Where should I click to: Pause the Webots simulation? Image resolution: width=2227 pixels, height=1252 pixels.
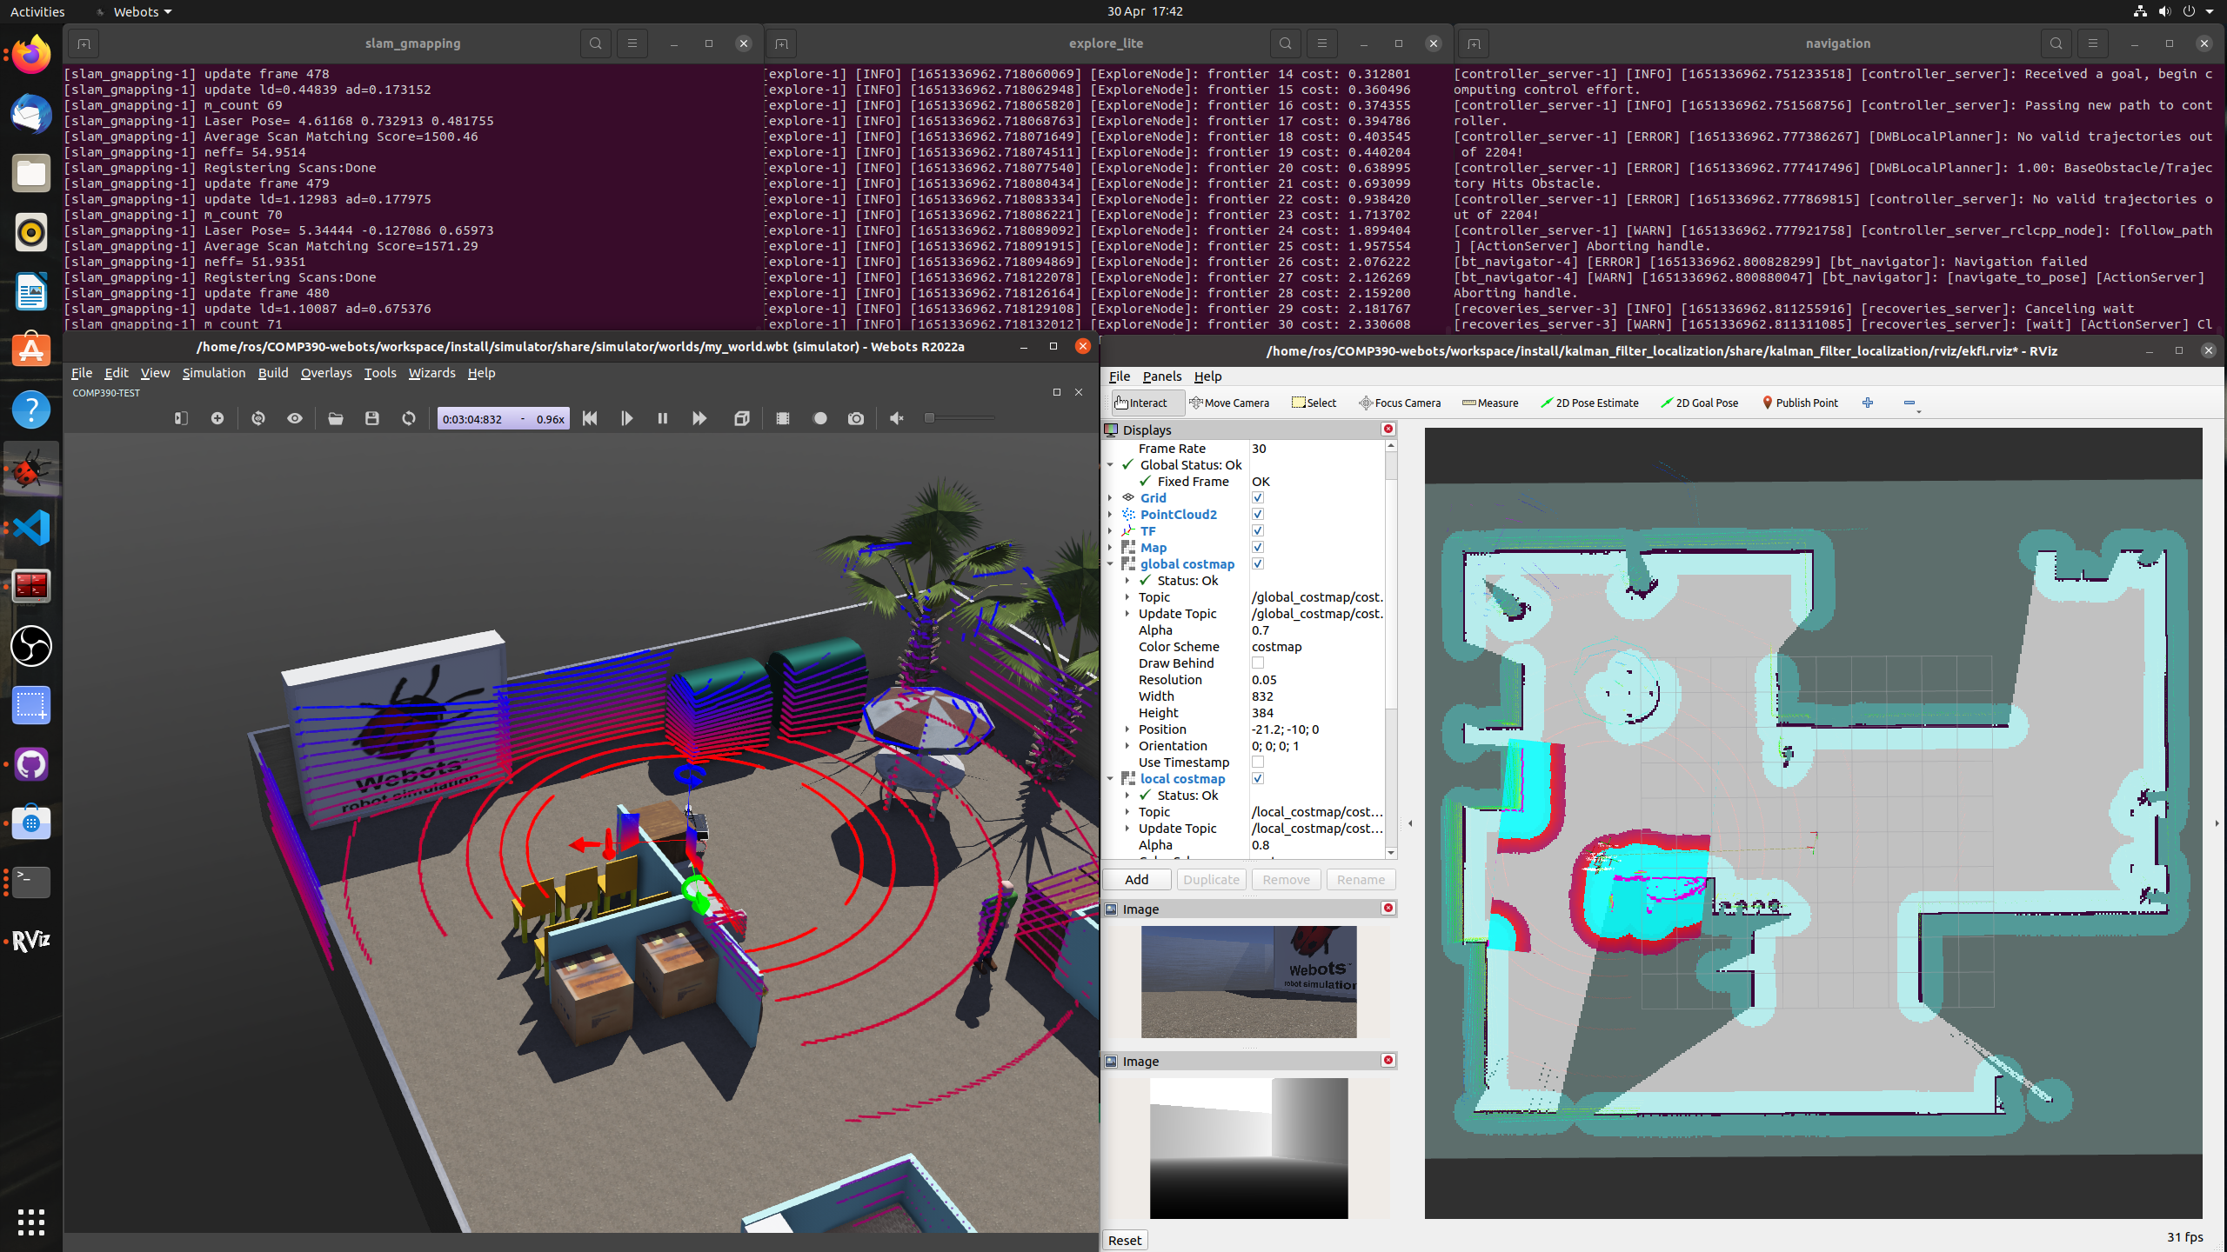click(x=662, y=418)
